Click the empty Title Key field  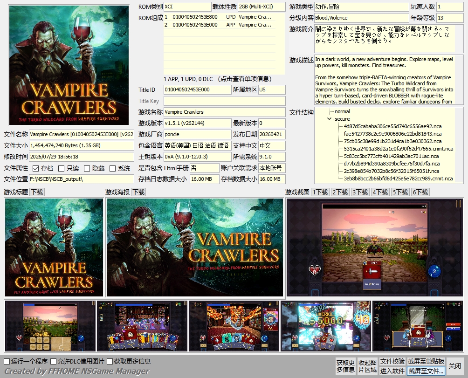[225, 101]
